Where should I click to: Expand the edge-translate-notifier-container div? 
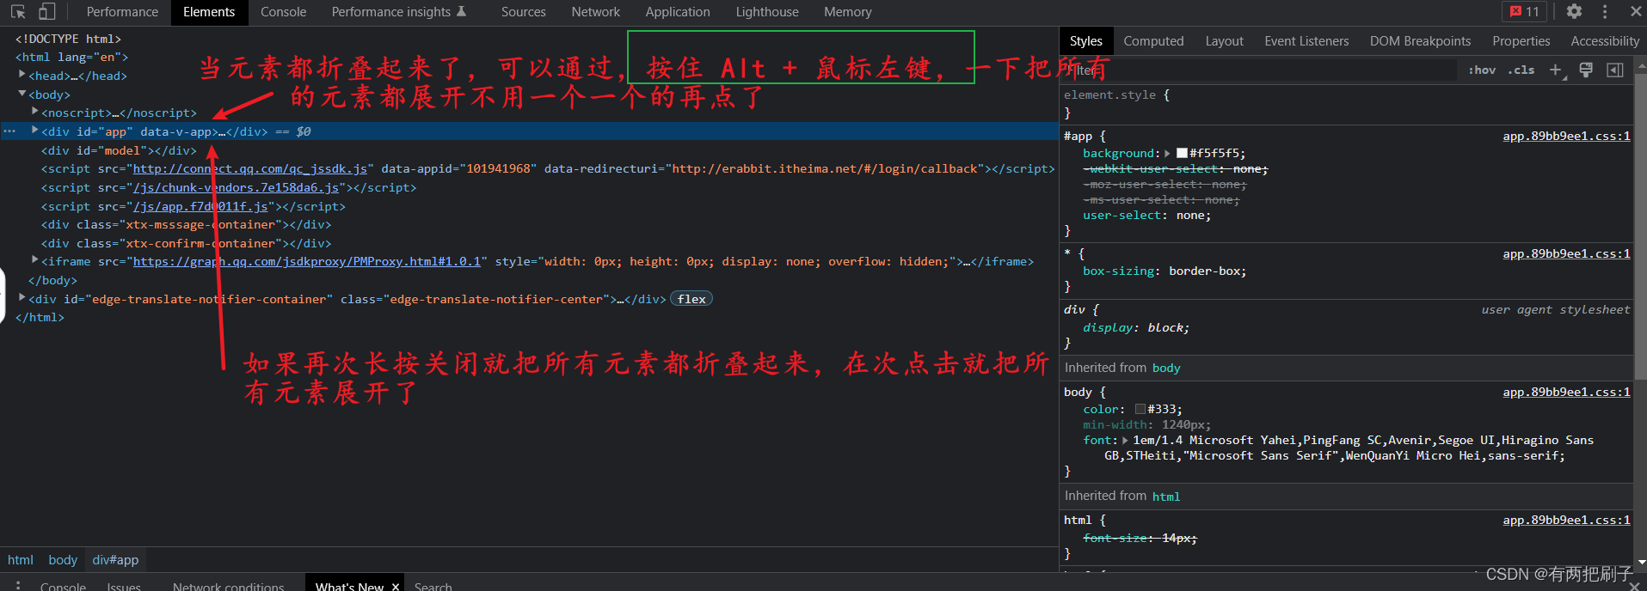point(22,297)
